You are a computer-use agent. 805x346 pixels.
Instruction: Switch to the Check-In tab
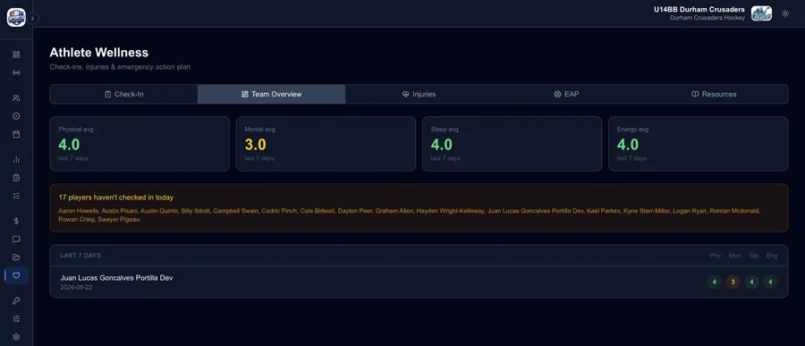pyautogui.click(x=123, y=95)
